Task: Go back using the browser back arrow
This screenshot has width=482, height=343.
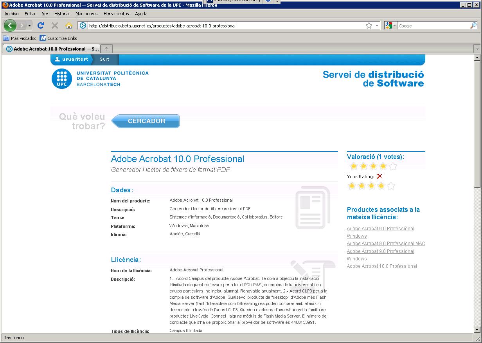Action: (10, 25)
